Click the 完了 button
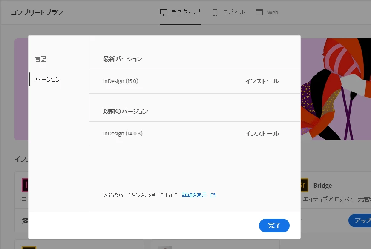Image resolution: width=371 pixels, height=249 pixels. [x=274, y=226]
